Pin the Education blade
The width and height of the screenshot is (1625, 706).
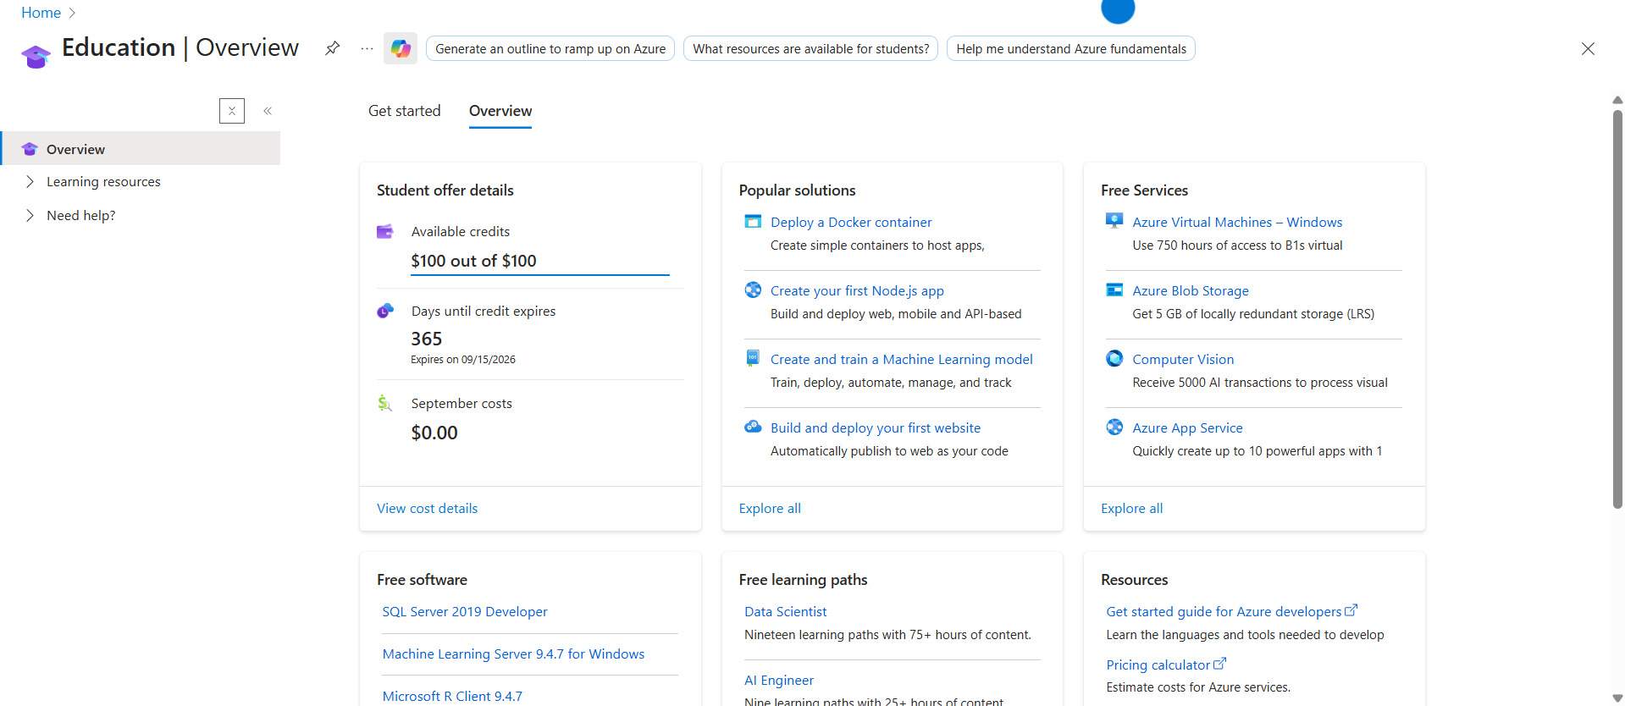point(332,48)
